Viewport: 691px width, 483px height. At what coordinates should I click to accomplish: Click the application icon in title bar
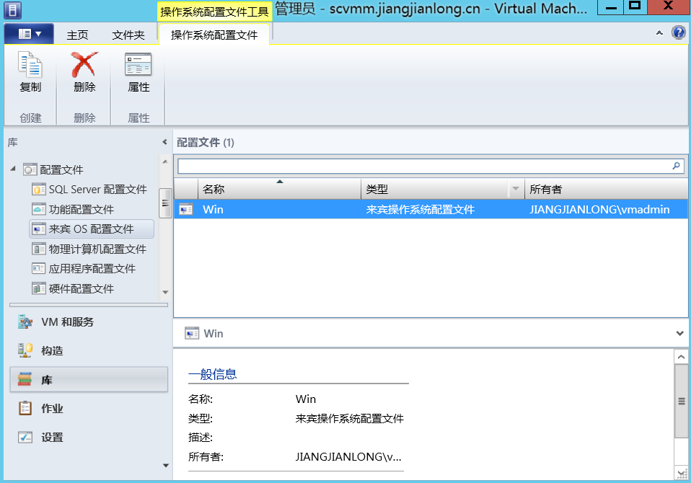[12, 9]
